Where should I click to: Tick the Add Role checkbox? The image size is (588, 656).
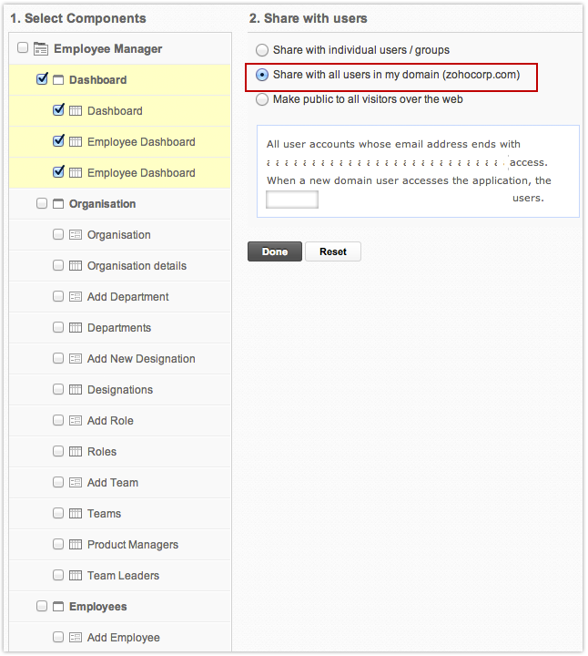(x=58, y=420)
